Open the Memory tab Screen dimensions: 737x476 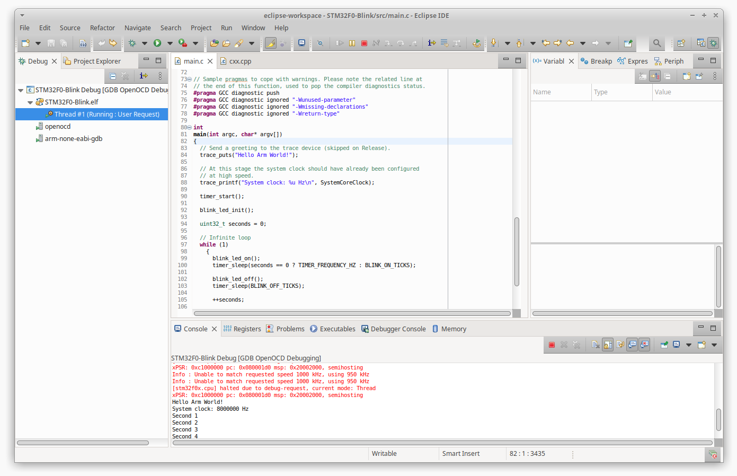coord(449,329)
